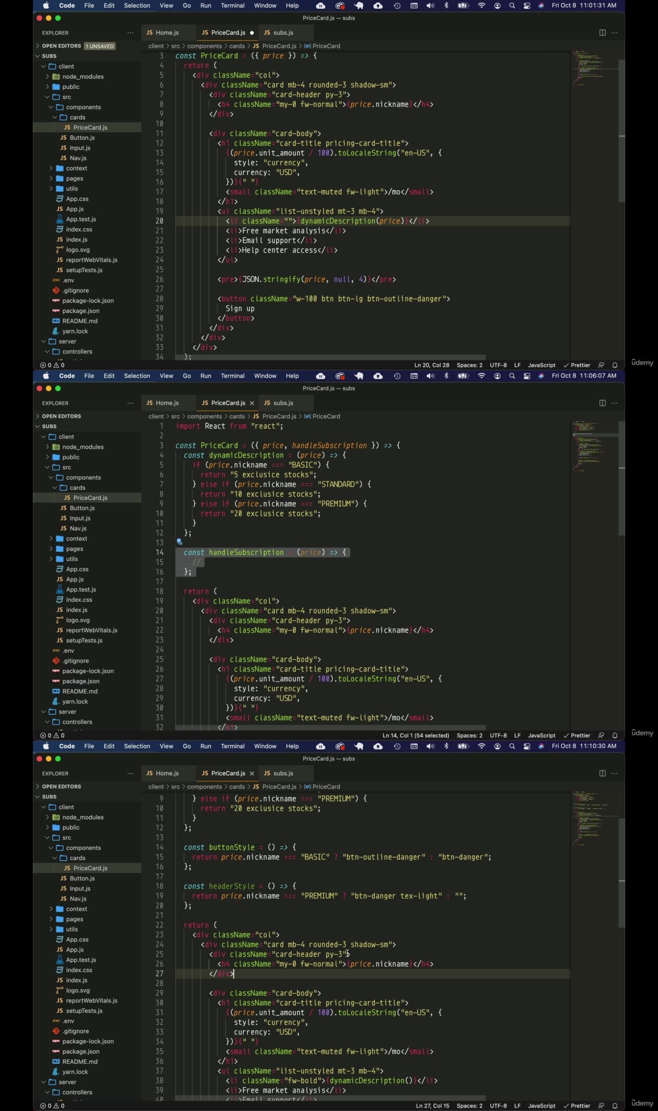Click errors and warnings counter in middle window

(x=52, y=736)
